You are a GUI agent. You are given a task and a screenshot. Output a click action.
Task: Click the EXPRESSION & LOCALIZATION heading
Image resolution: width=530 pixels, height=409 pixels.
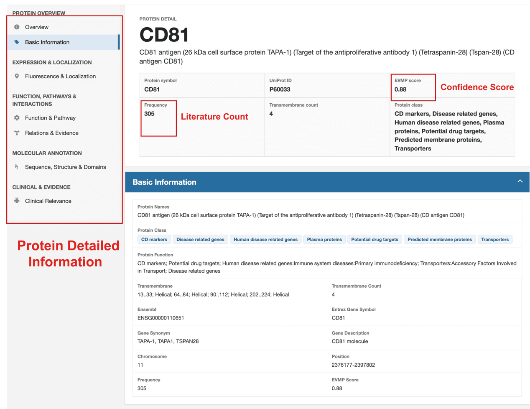point(52,62)
